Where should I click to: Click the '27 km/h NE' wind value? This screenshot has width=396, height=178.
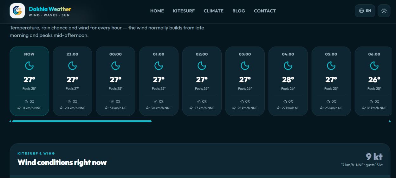tap(291, 108)
